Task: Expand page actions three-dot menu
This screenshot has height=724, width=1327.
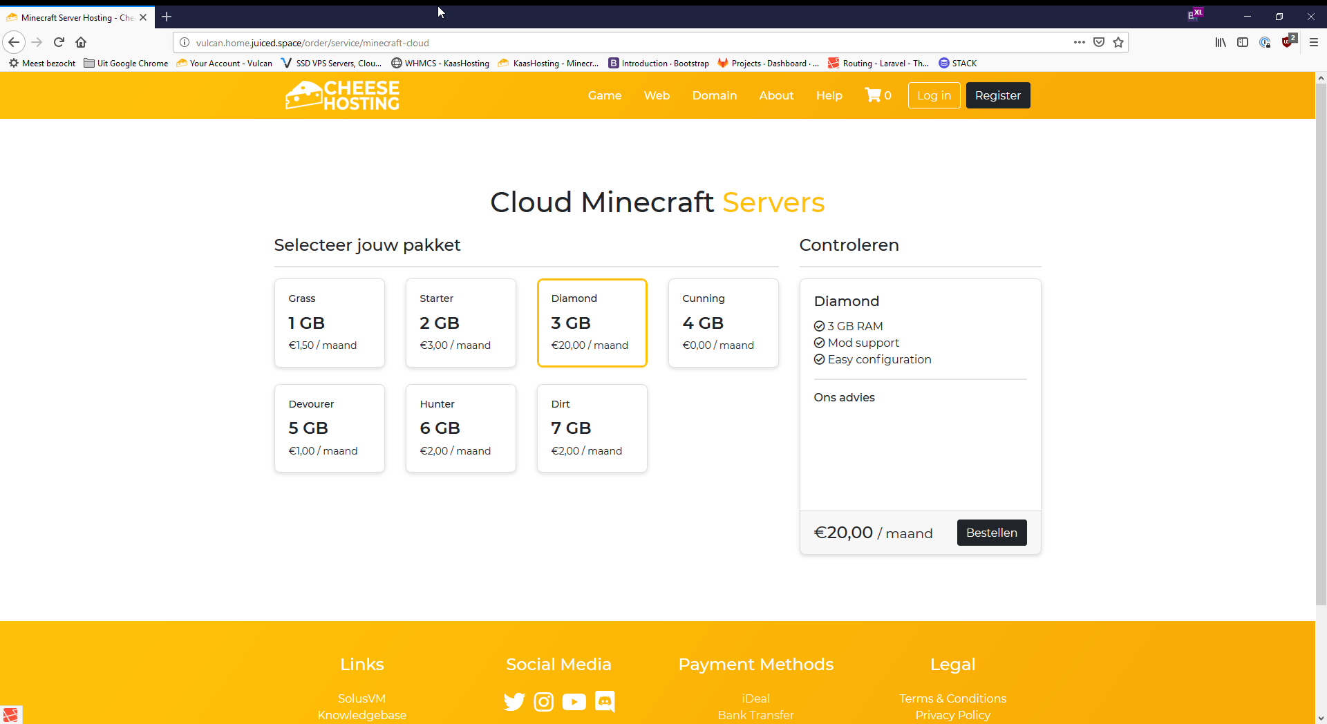Action: (1079, 43)
